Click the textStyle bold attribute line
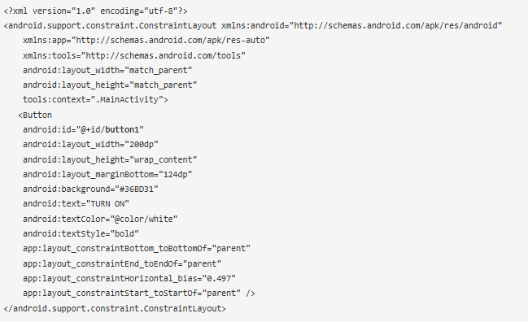This screenshot has height=322, width=528. (81, 234)
